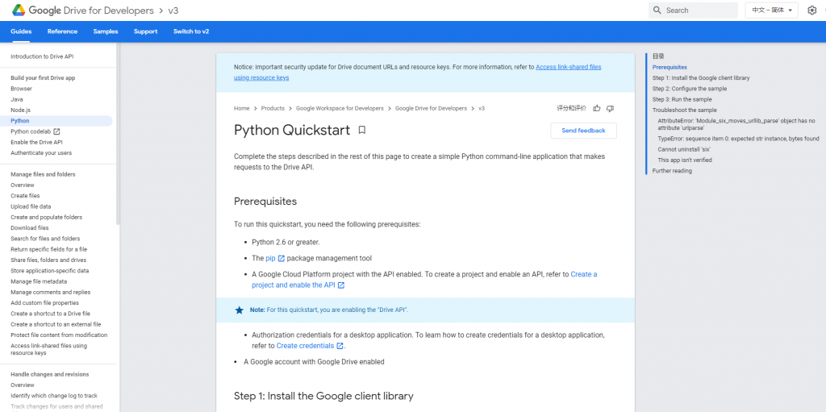Image resolution: width=826 pixels, height=412 pixels.
Task: Open the Reference tab
Action: [x=62, y=31]
